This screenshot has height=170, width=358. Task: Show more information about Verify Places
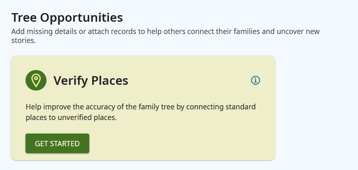click(255, 80)
